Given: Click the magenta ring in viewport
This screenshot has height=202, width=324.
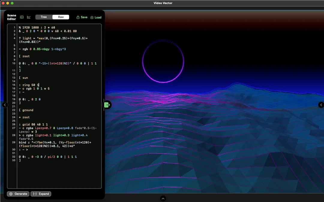Looking at the screenshot, I should point(163,61).
